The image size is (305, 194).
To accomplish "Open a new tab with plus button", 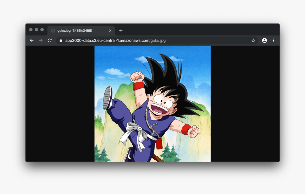I will 121,31.
